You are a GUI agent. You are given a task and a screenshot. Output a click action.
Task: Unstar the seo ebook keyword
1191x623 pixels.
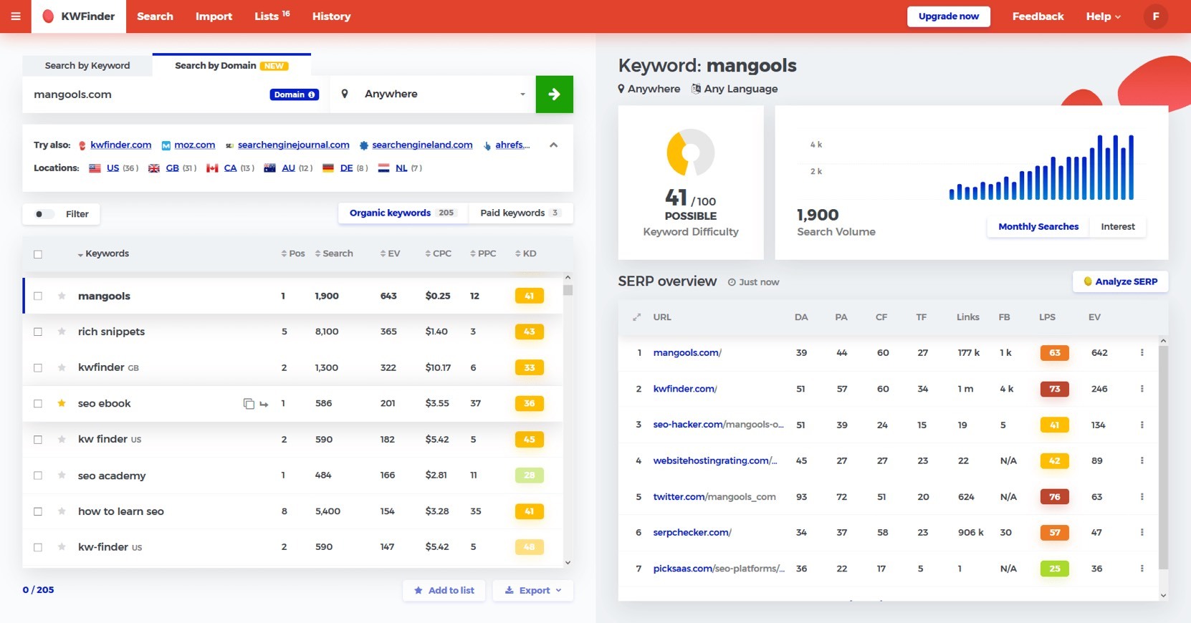[x=62, y=403]
